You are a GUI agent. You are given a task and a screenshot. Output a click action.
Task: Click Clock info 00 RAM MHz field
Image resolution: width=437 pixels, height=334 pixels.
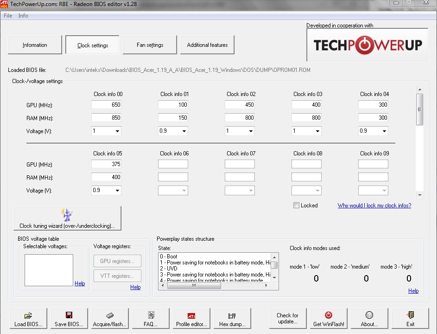point(106,118)
